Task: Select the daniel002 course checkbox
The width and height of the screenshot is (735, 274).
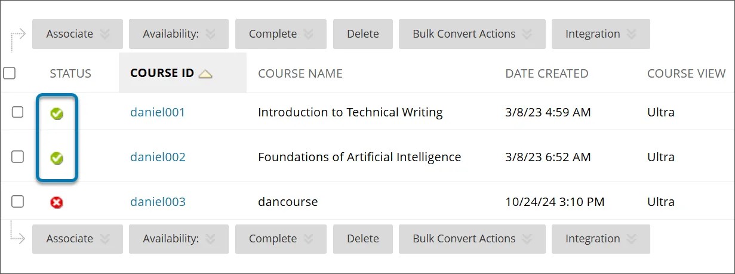Action: click(x=18, y=156)
